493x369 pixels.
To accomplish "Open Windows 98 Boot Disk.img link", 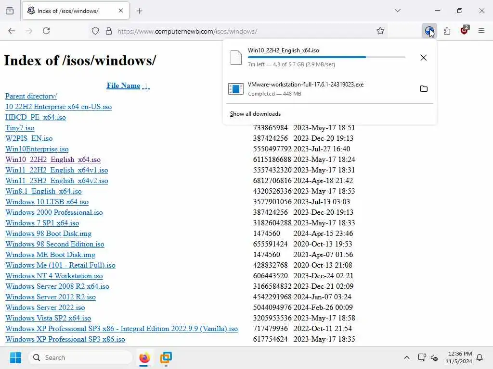I will pyautogui.click(x=49, y=234).
